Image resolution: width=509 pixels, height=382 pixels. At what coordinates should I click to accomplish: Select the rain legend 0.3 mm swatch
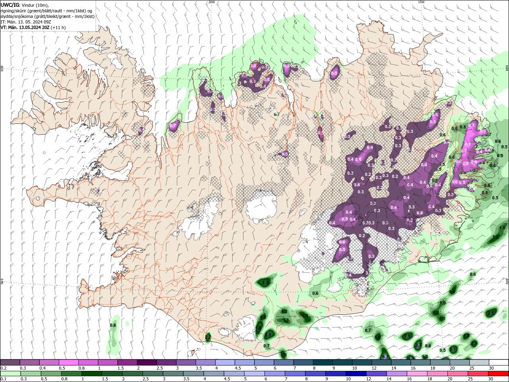pos(31,374)
